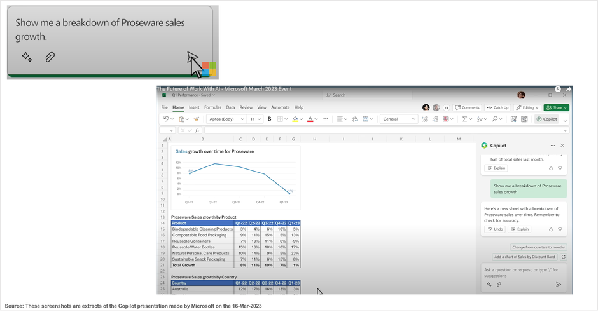Open Copilot from the ribbon
Viewport: 598px width, 312px height.
click(546, 119)
